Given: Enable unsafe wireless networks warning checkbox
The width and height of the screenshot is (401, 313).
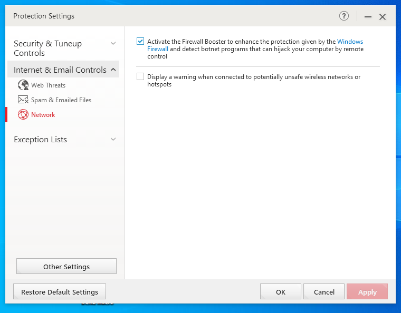Looking at the screenshot, I should click(140, 76).
